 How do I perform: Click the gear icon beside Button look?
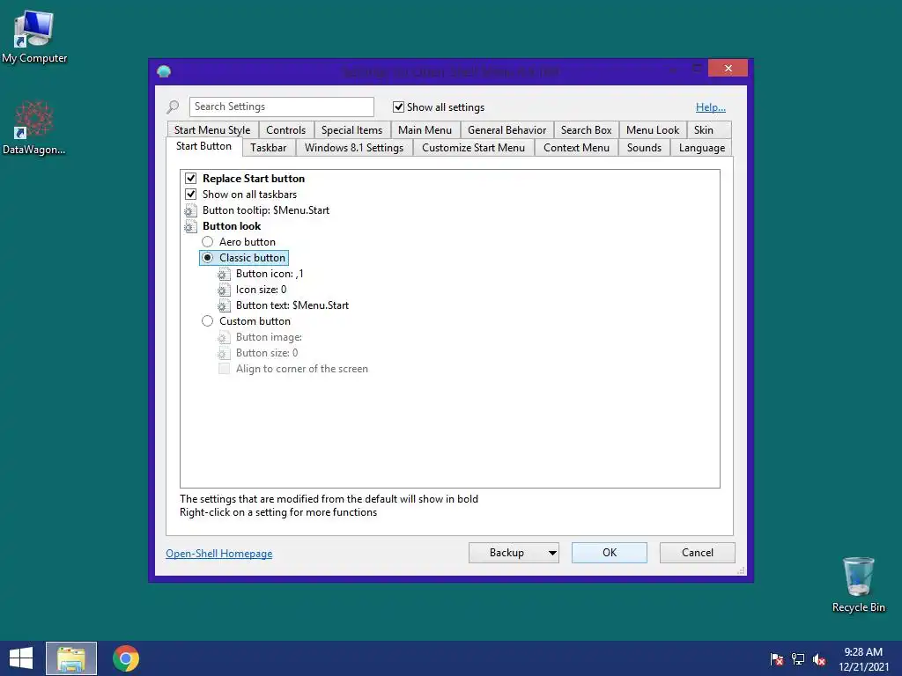click(x=190, y=226)
